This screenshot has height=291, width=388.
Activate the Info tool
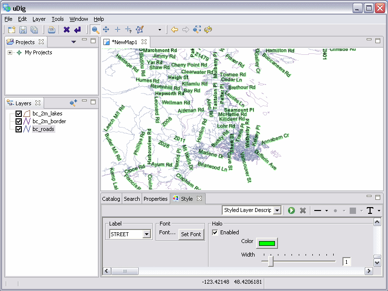[129, 30]
